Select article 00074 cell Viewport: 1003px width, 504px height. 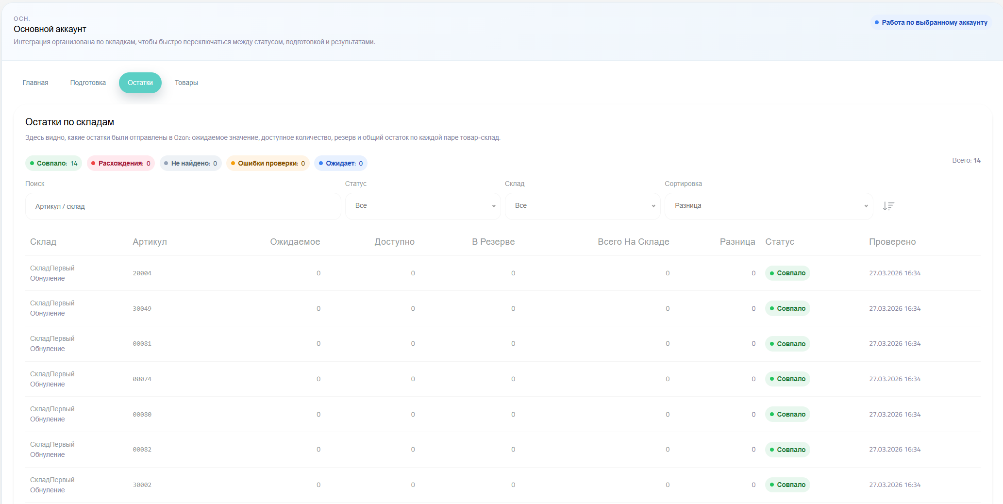coord(142,379)
